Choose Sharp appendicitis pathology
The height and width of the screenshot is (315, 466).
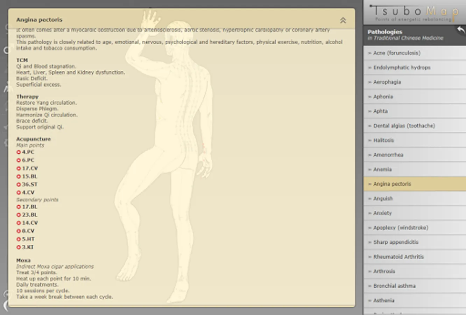[x=415, y=242]
